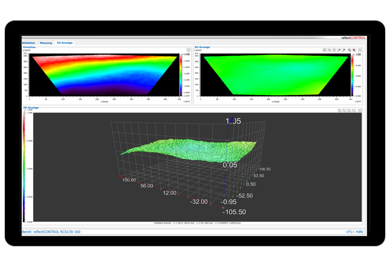389x259 pixels.
Task: Click the green add-marker icon in 2D-Anzeige
Action: pos(349,50)
